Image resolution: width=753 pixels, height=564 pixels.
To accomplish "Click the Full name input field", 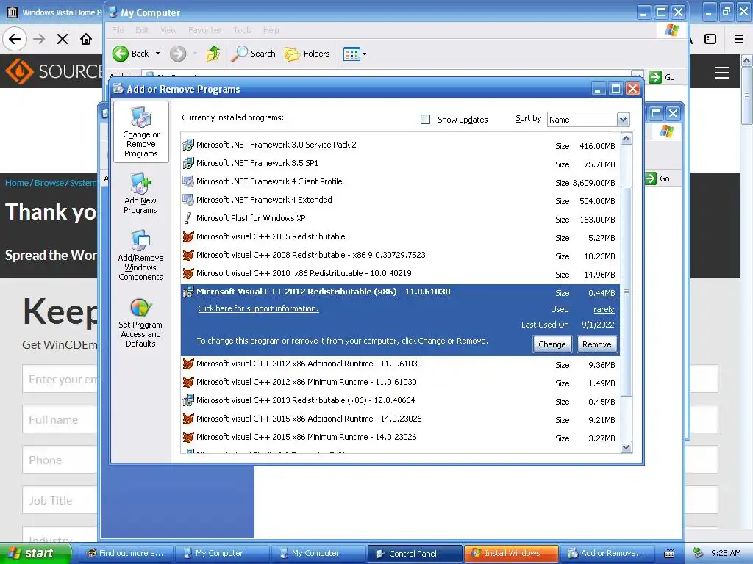I will click(60, 419).
